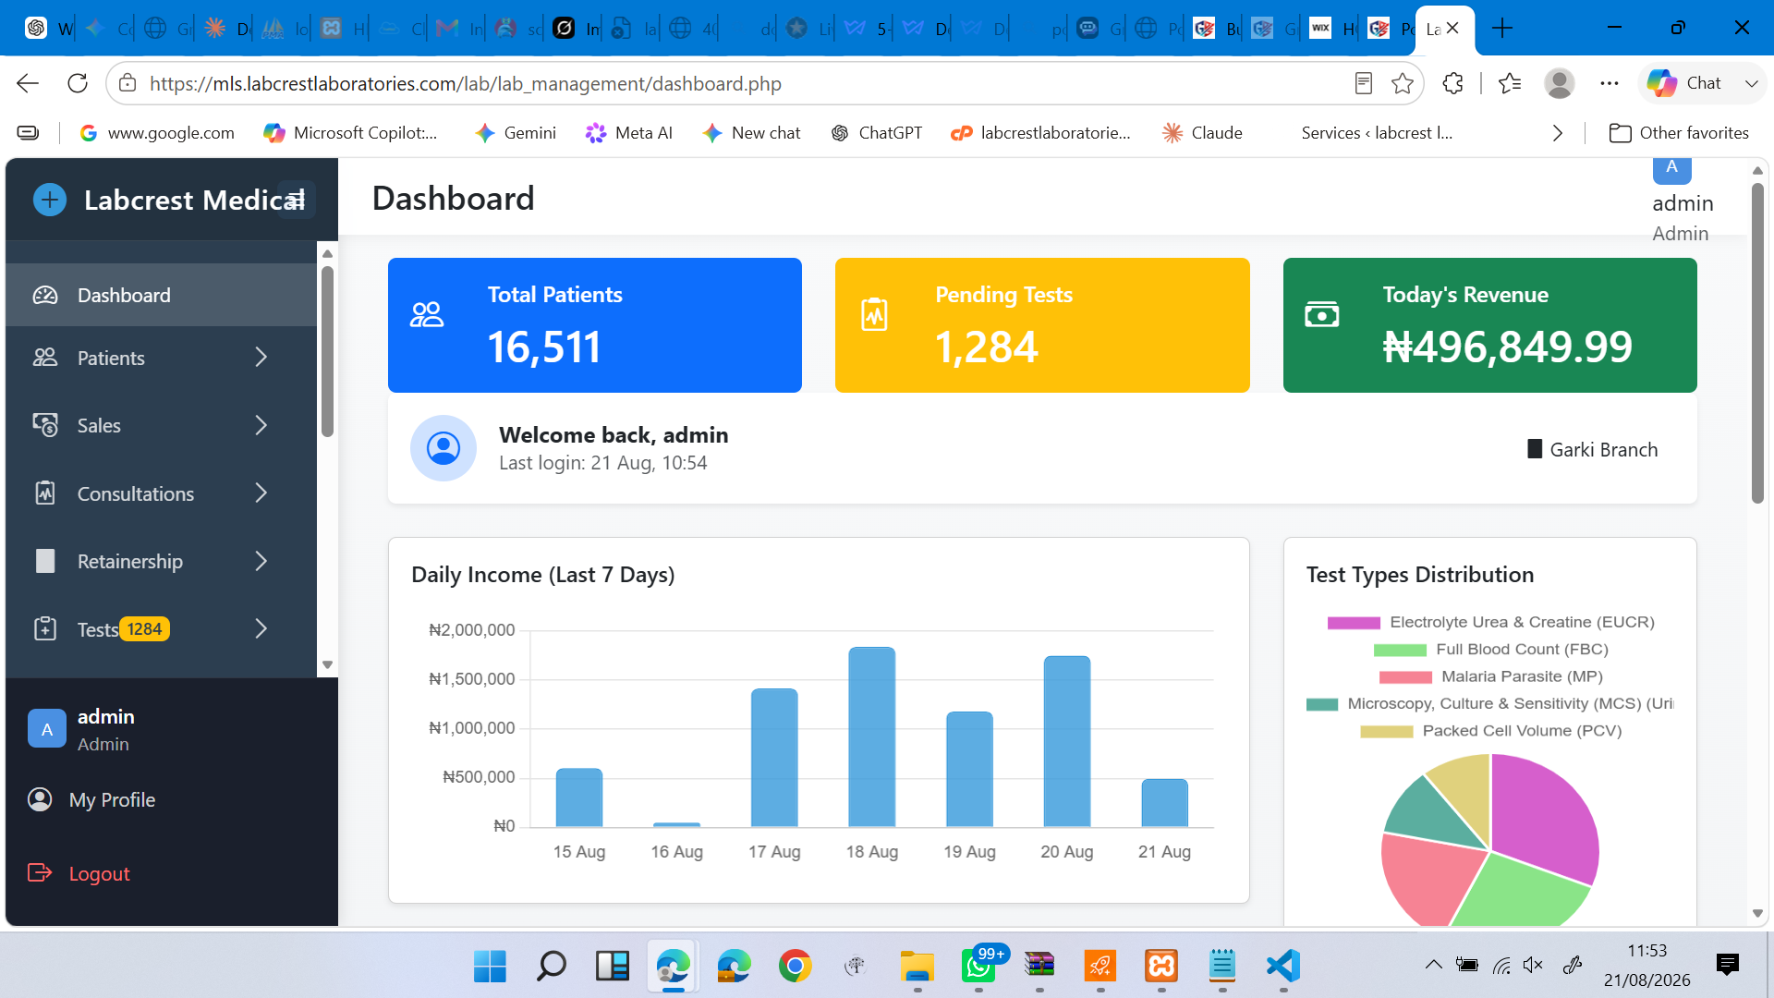
Task: Open Visual Studio Code from taskbar
Action: tap(1283, 967)
